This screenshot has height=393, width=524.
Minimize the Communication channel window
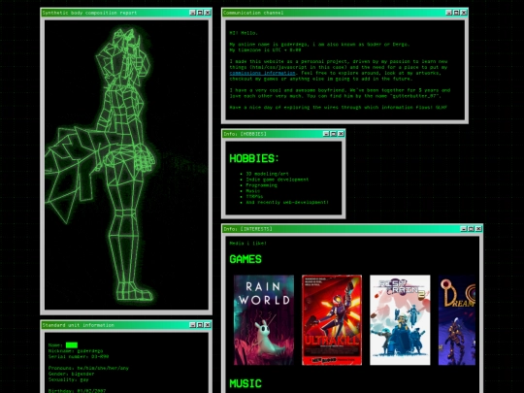coord(449,13)
